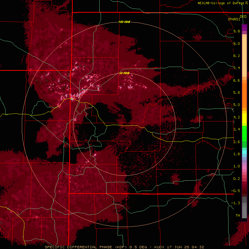Pick the orange segment of color bar
The width and height of the screenshot is (249, 249).
pyautogui.click(x=244, y=94)
